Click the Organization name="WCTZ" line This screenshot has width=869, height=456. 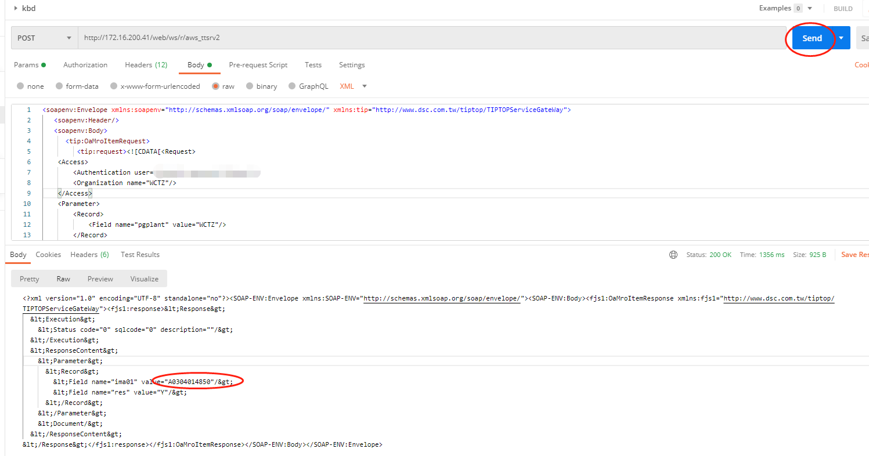(x=124, y=183)
